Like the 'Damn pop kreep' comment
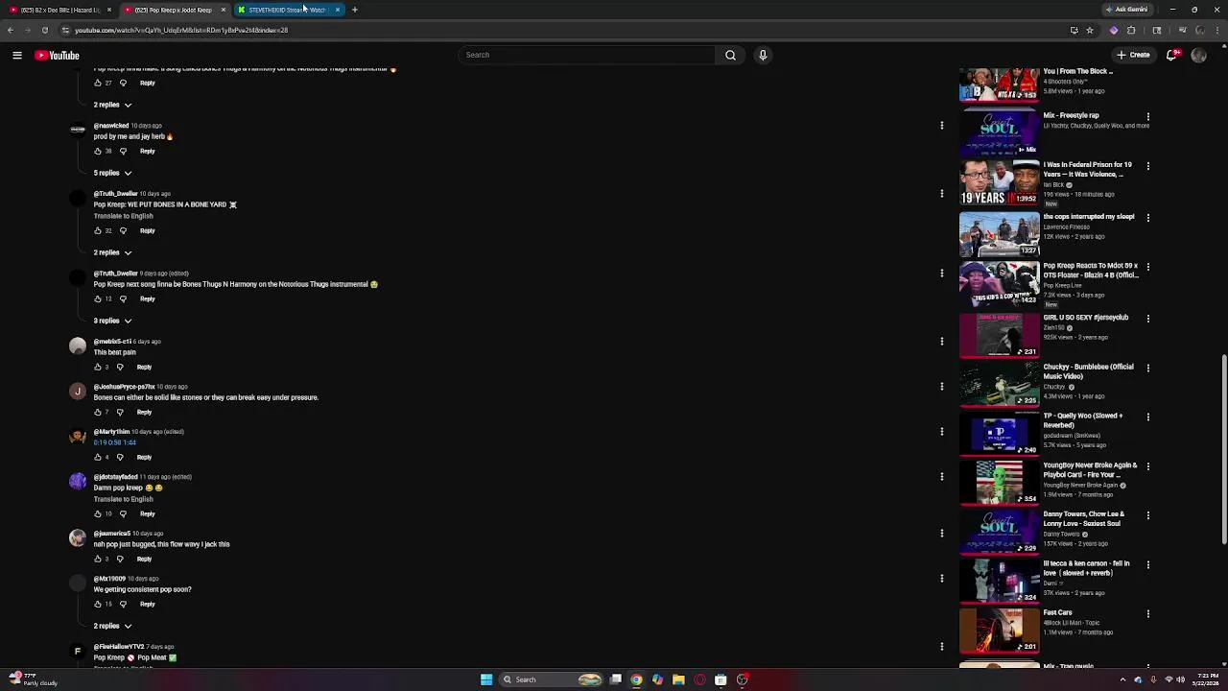The width and height of the screenshot is (1228, 691). click(x=98, y=513)
